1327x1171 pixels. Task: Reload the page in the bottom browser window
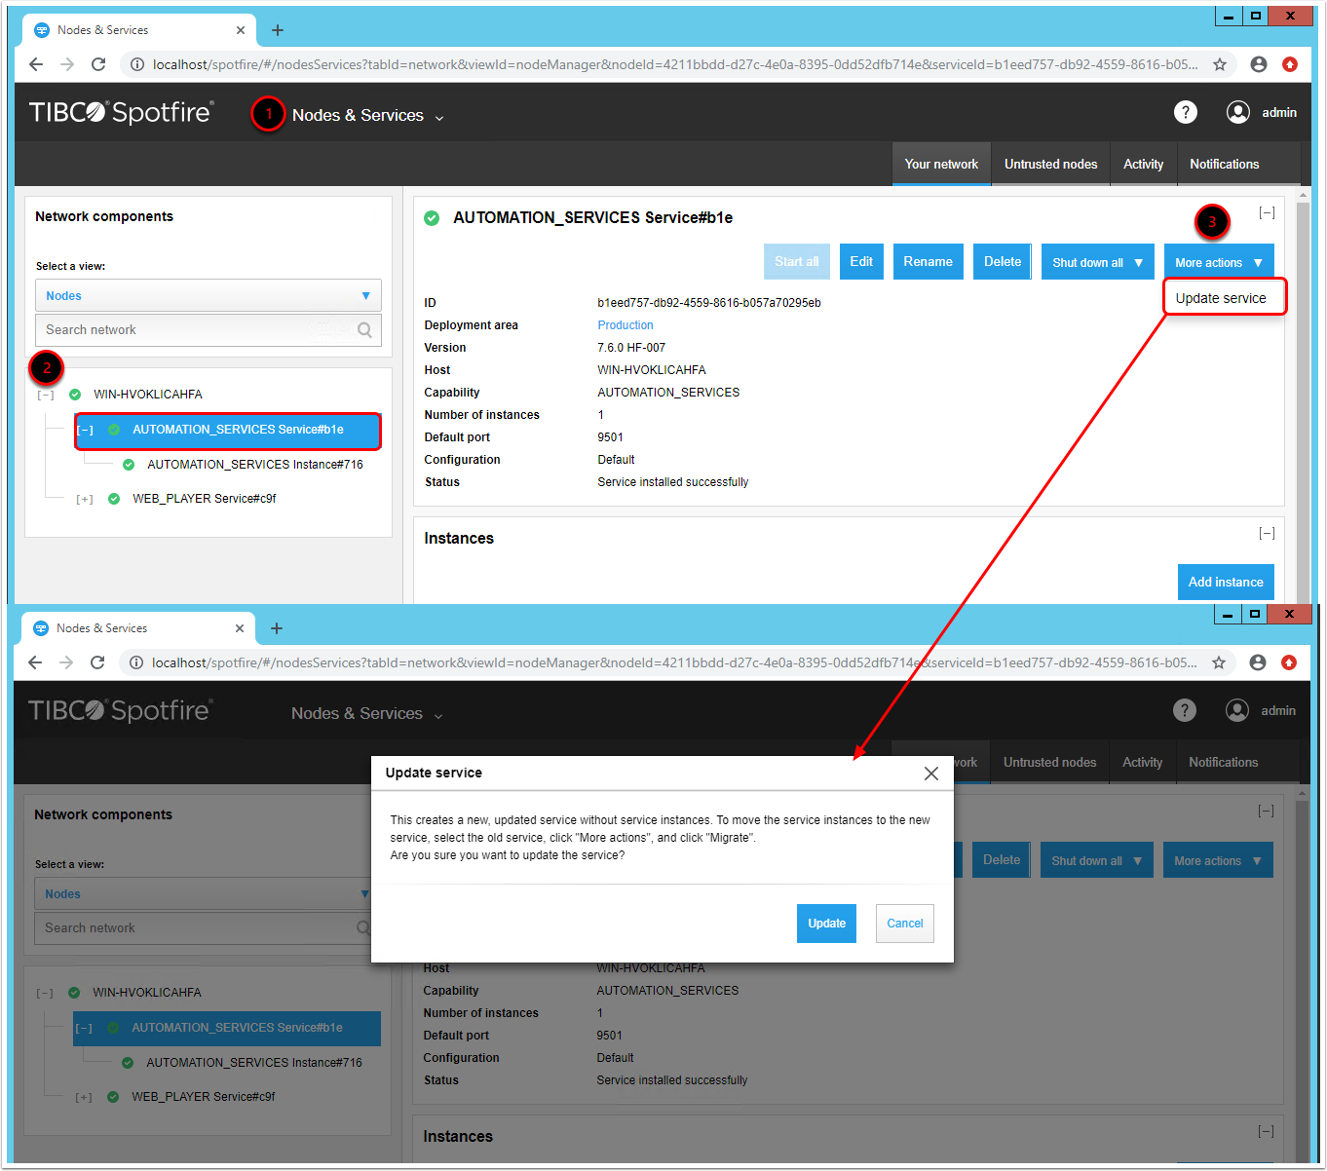97,662
